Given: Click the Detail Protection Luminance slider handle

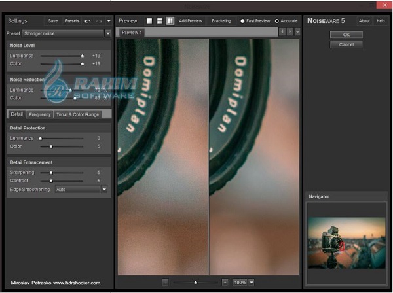Looking at the screenshot, I should pyautogui.click(x=41, y=139).
